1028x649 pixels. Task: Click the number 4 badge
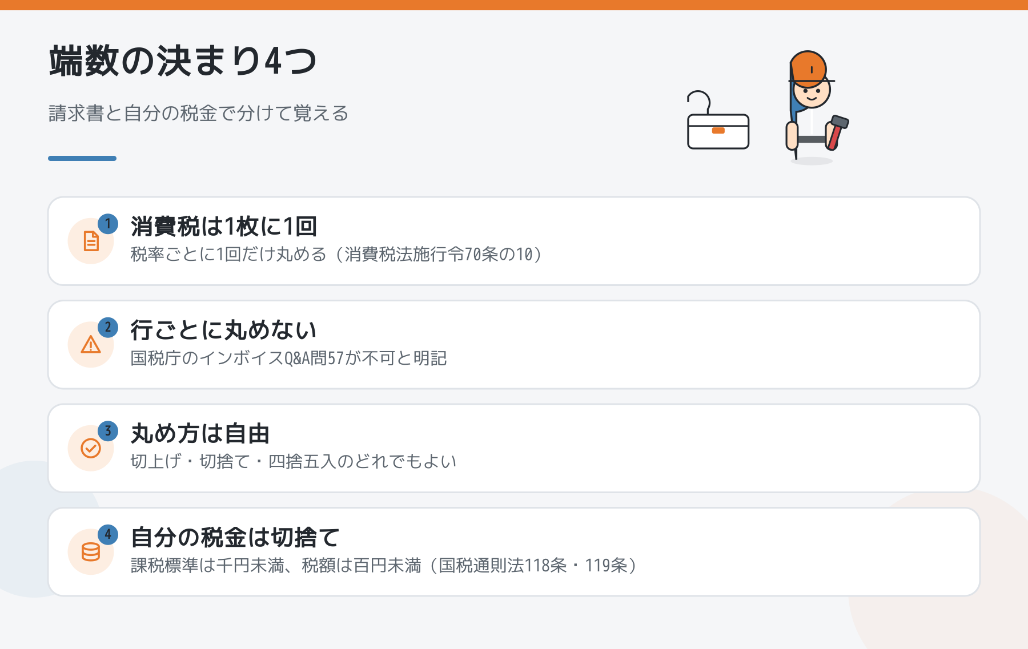(108, 535)
